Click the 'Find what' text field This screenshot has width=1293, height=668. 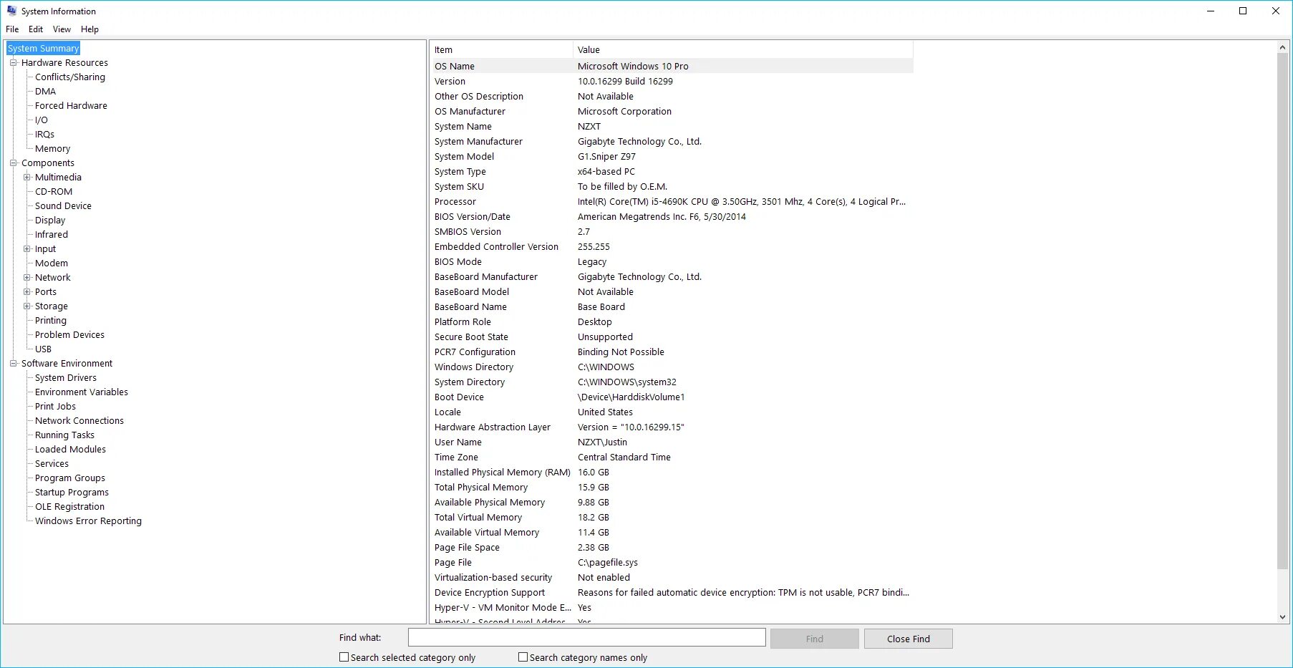pyautogui.click(x=586, y=637)
